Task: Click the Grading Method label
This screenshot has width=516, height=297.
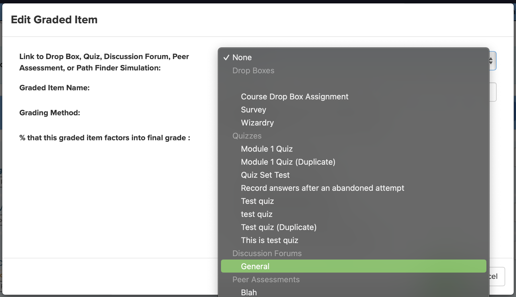Action: pyautogui.click(x=50, y=113)
